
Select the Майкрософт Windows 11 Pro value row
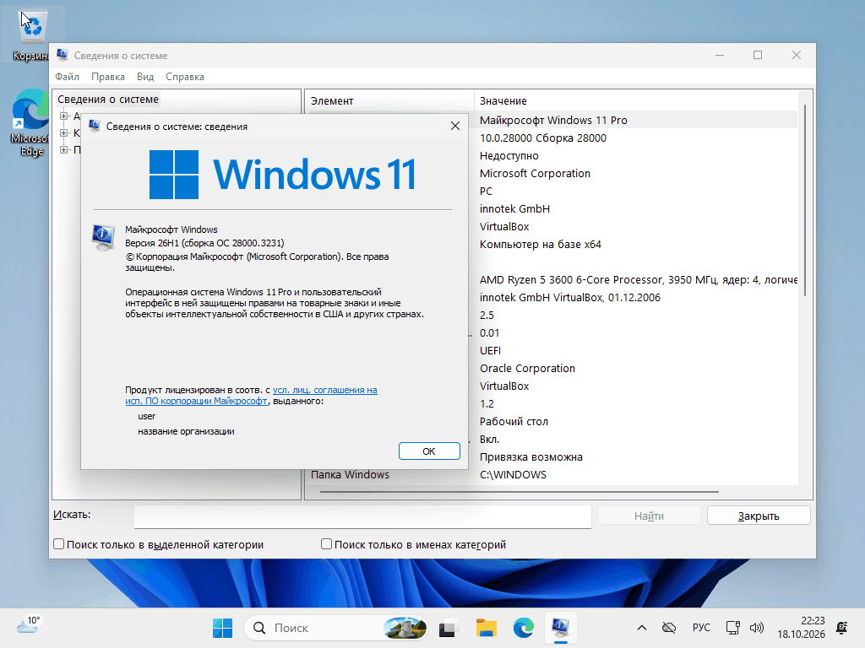(x=553, y=120)
